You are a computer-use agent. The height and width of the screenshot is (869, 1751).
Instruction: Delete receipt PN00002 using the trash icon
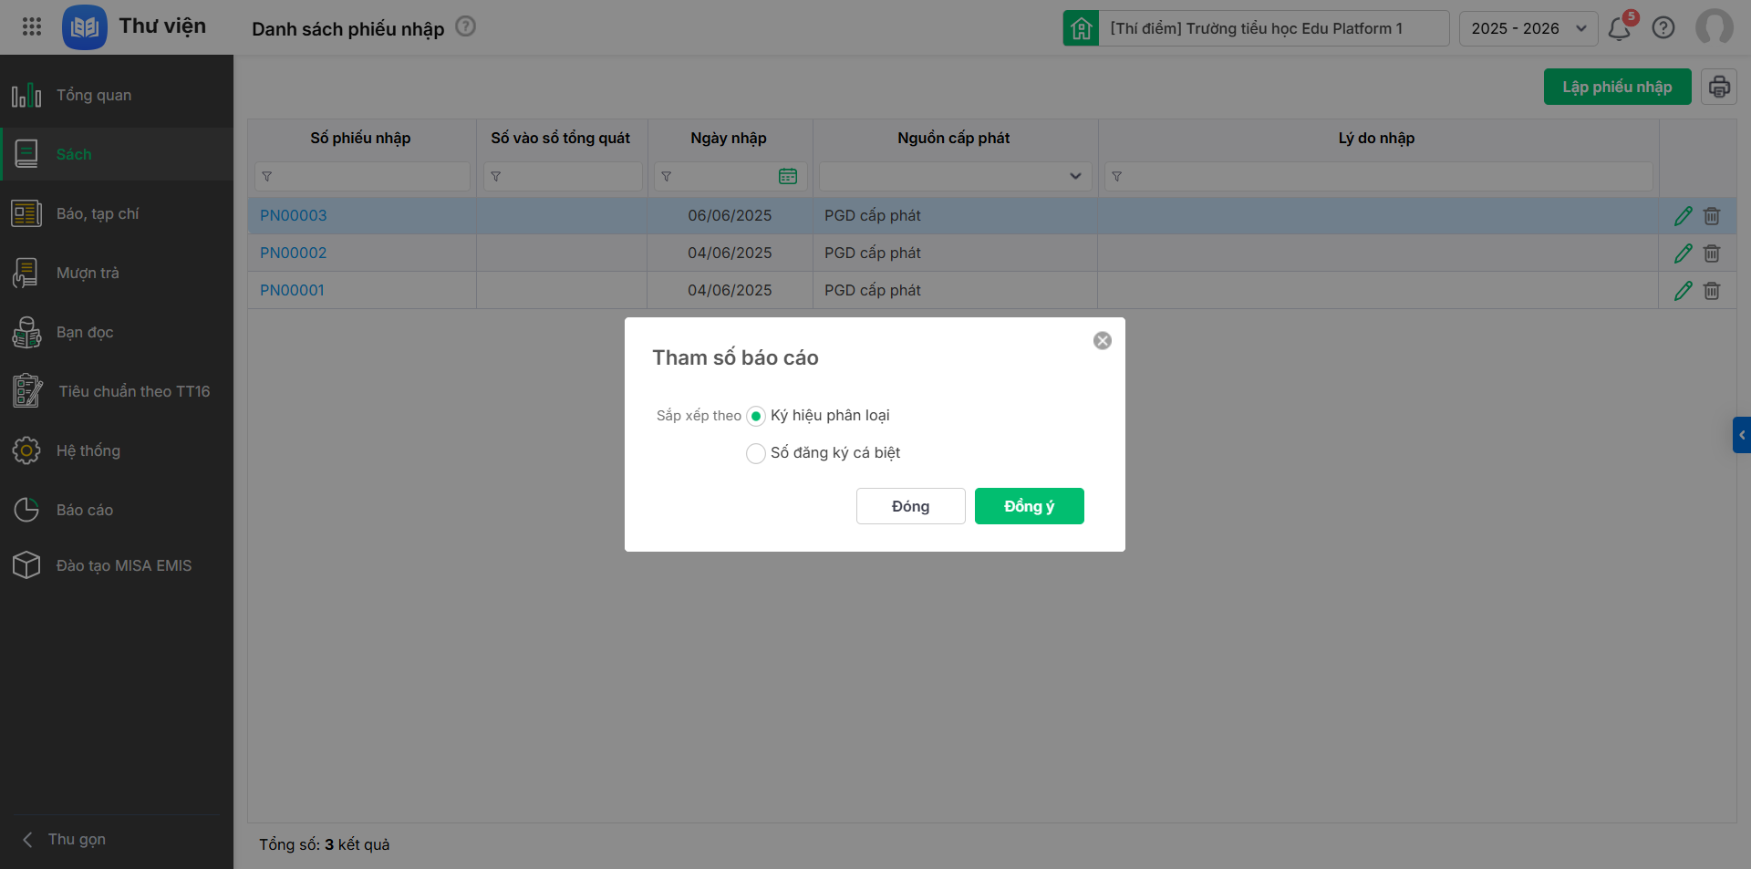pyautogui.click(x=1712, y=253)
